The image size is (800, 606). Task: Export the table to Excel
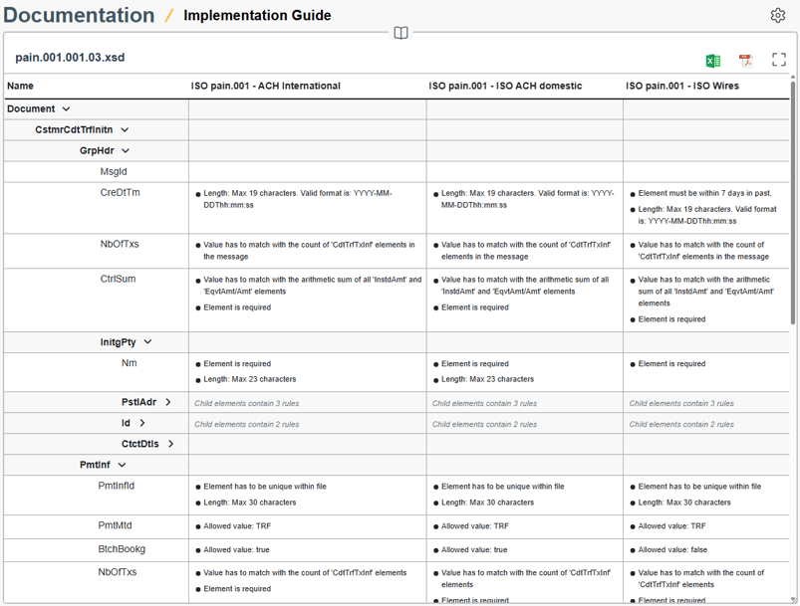pyautogui.click(x=712, y=59)
